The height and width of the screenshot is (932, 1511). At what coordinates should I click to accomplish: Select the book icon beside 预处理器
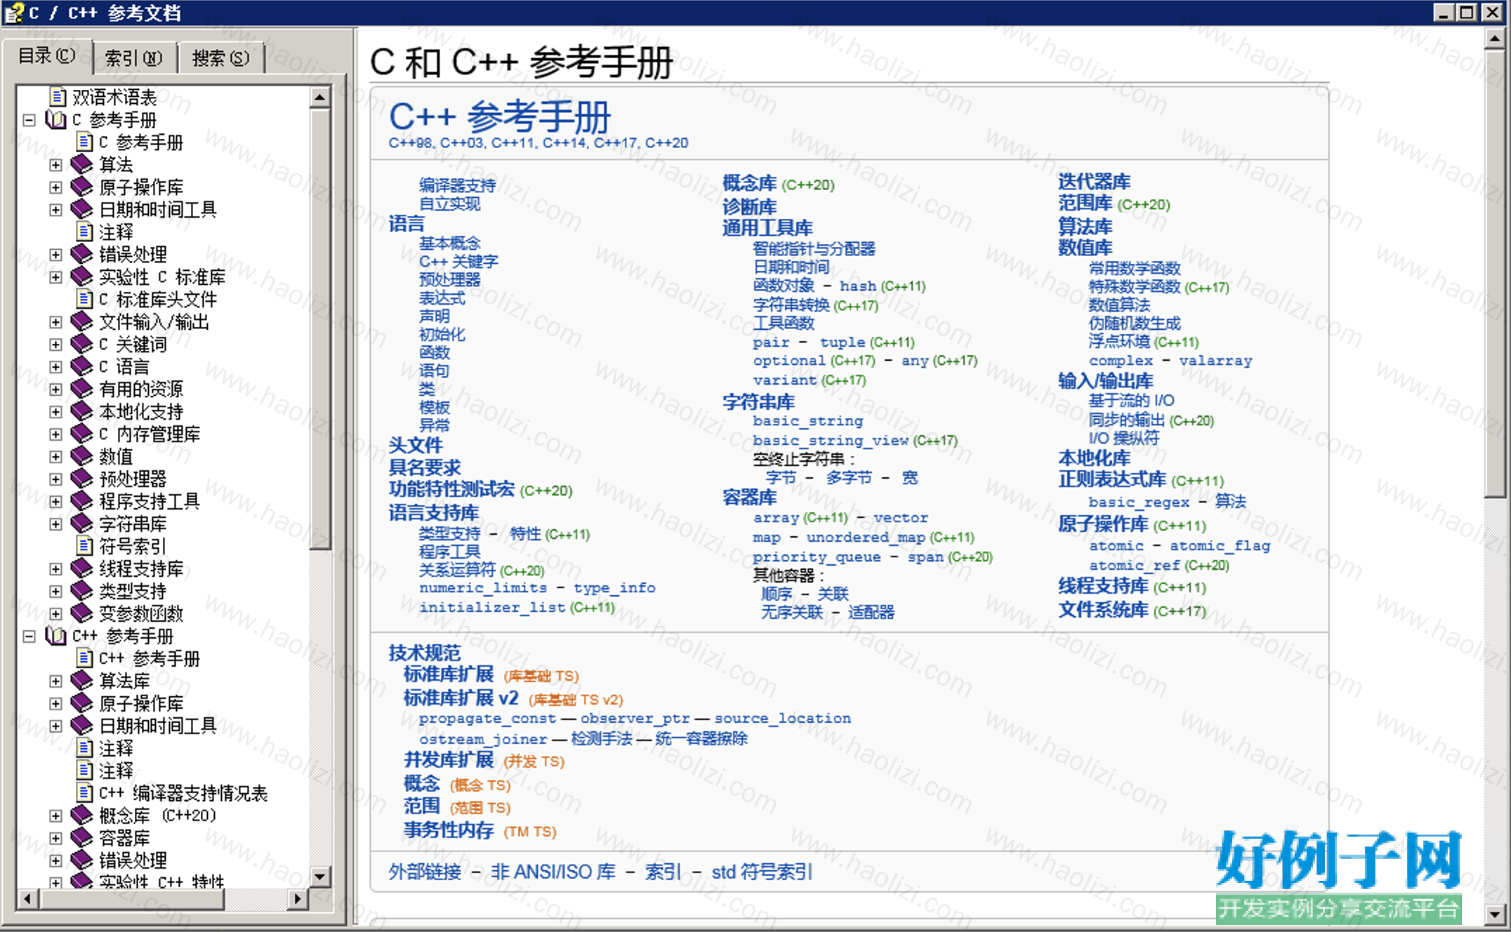(x=82, y=479)
